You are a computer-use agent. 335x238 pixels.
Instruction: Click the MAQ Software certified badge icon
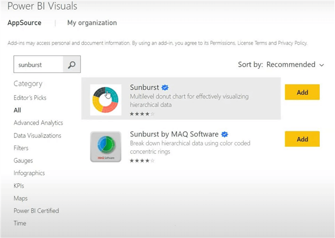pos(225,134)
